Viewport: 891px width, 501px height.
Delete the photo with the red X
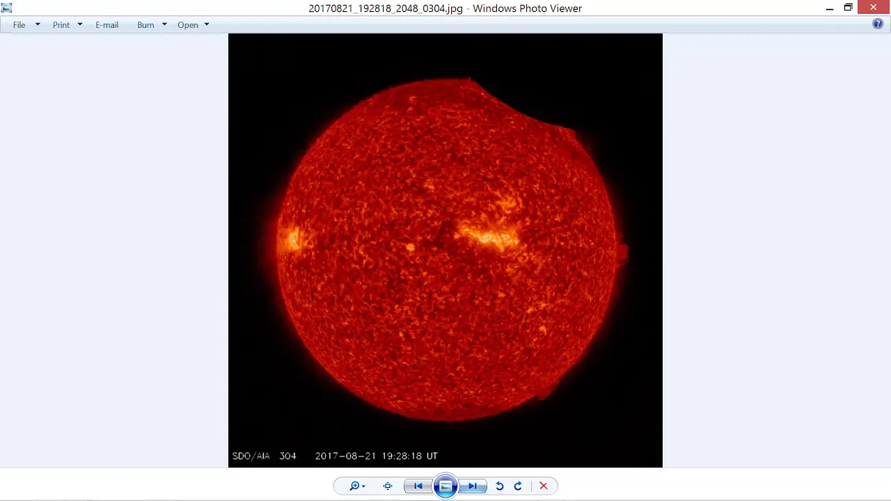(544, 486)
